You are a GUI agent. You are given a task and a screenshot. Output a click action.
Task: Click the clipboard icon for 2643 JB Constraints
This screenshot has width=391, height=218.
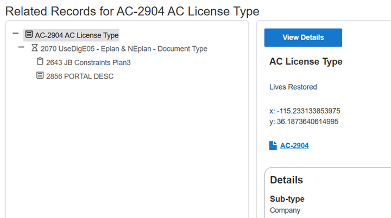pyautogui.click(x=40, y=62)
